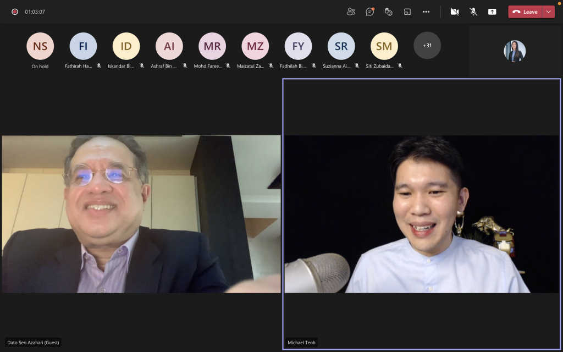Open the participants panel
The width and height of the screenshot is (563, 352).
pos(351,12)
